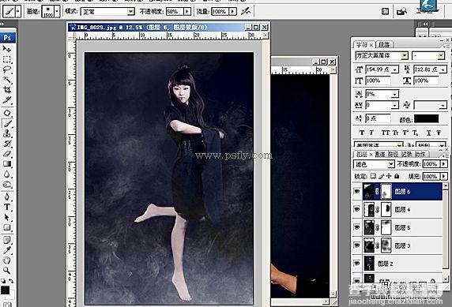This screenshot has width=452, height=307.
Task: Select the Magic Wand tool
Action: coord(6,80)
